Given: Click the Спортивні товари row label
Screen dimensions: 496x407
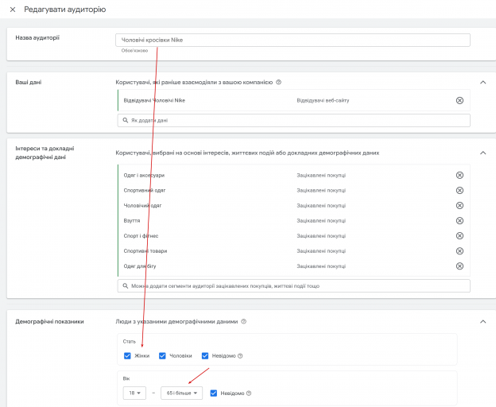Looking at the screenshot, I should tap(145, 251).
